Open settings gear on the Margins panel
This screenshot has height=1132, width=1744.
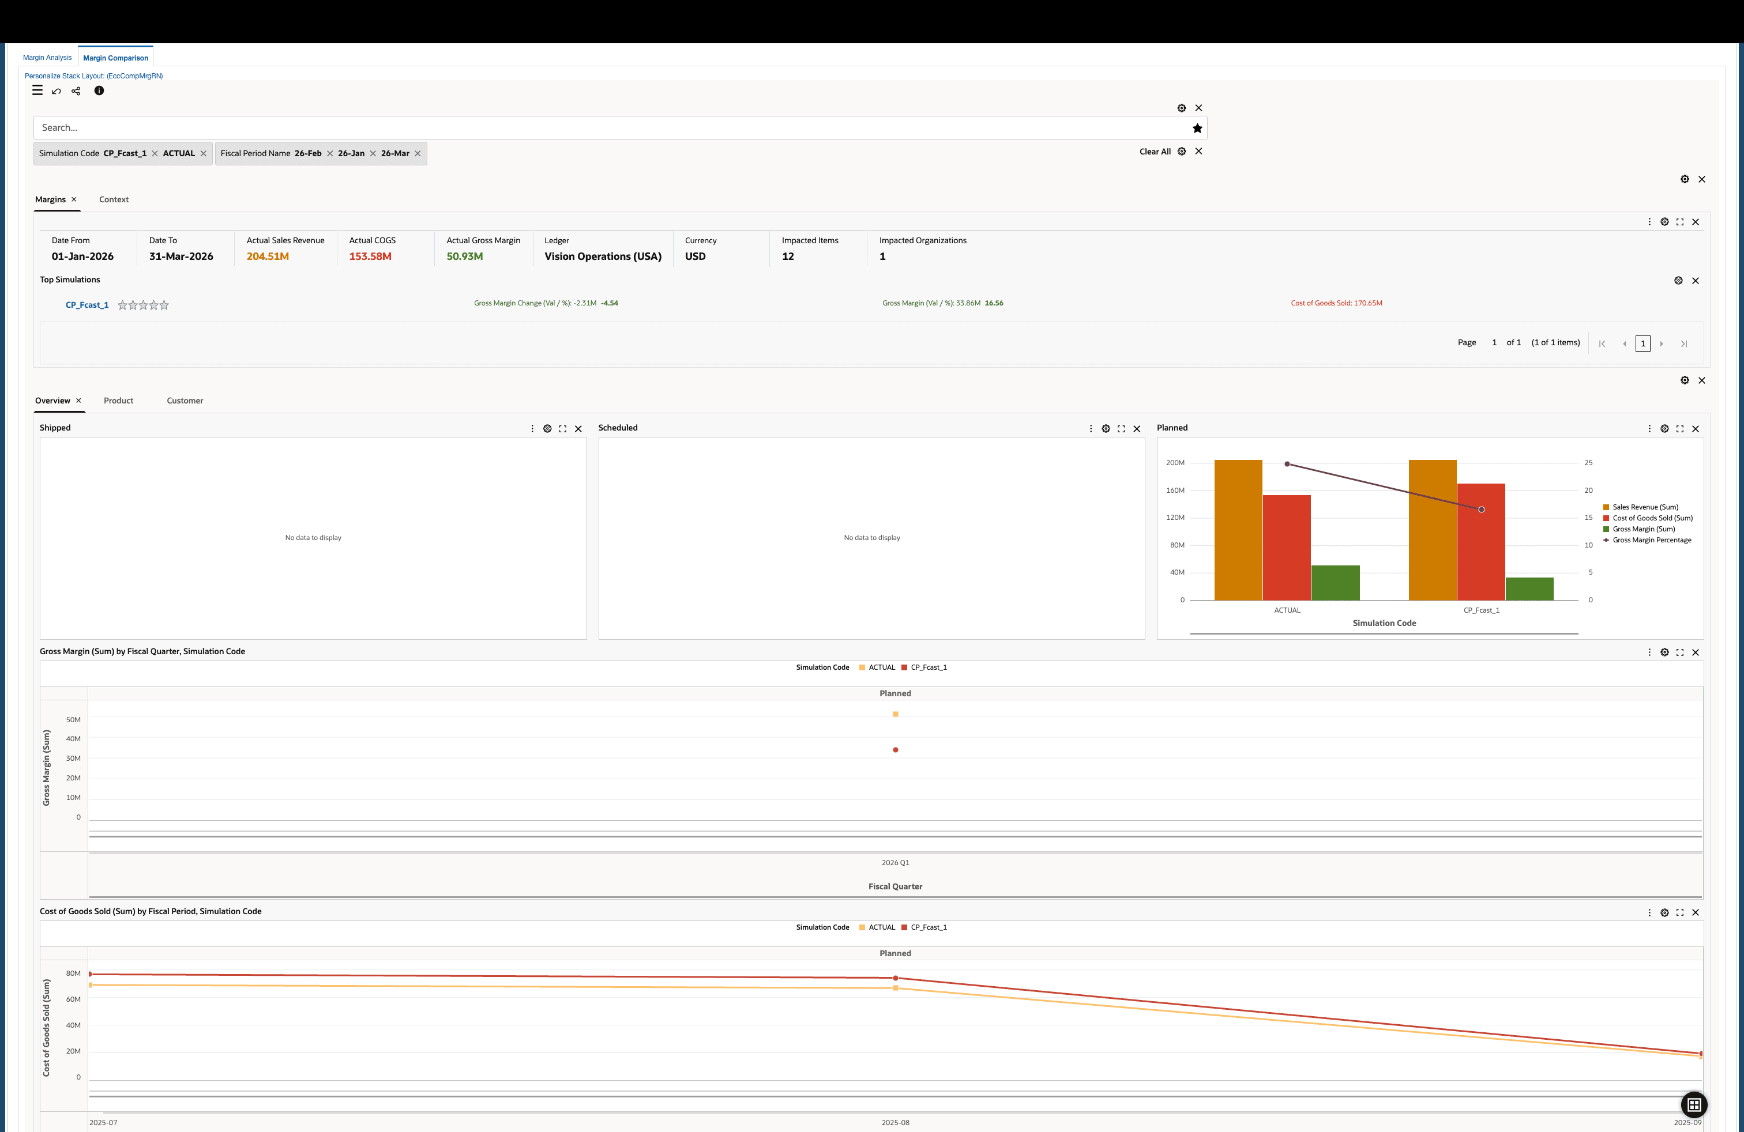1665,221
